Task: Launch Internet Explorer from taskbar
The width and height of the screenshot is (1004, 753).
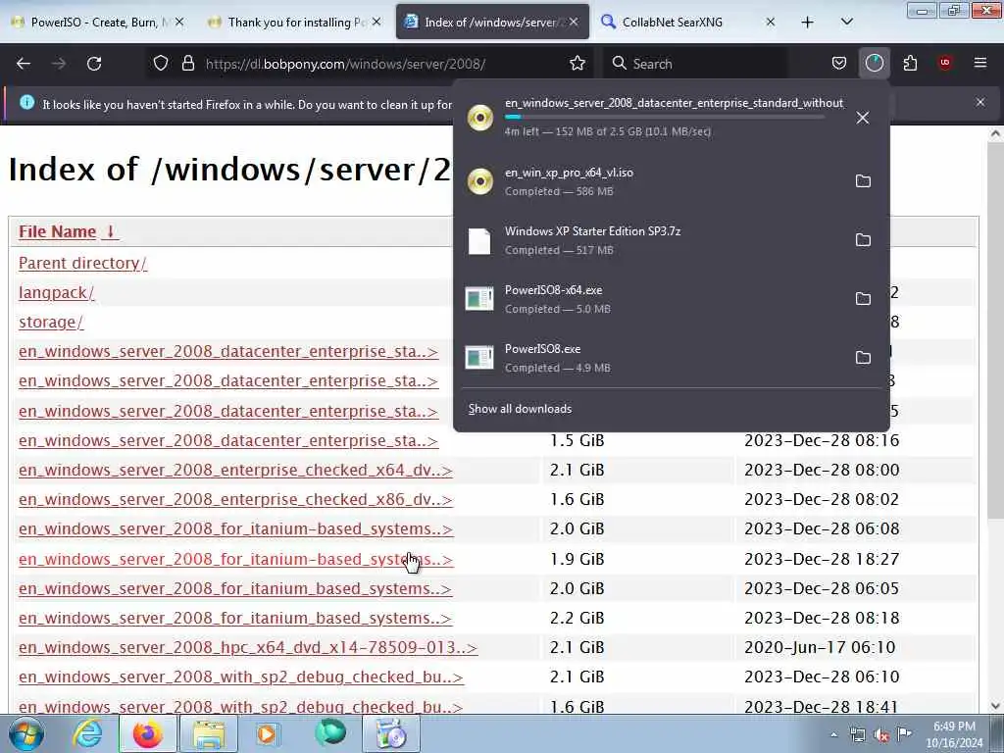Action: (x=87, y=734)
